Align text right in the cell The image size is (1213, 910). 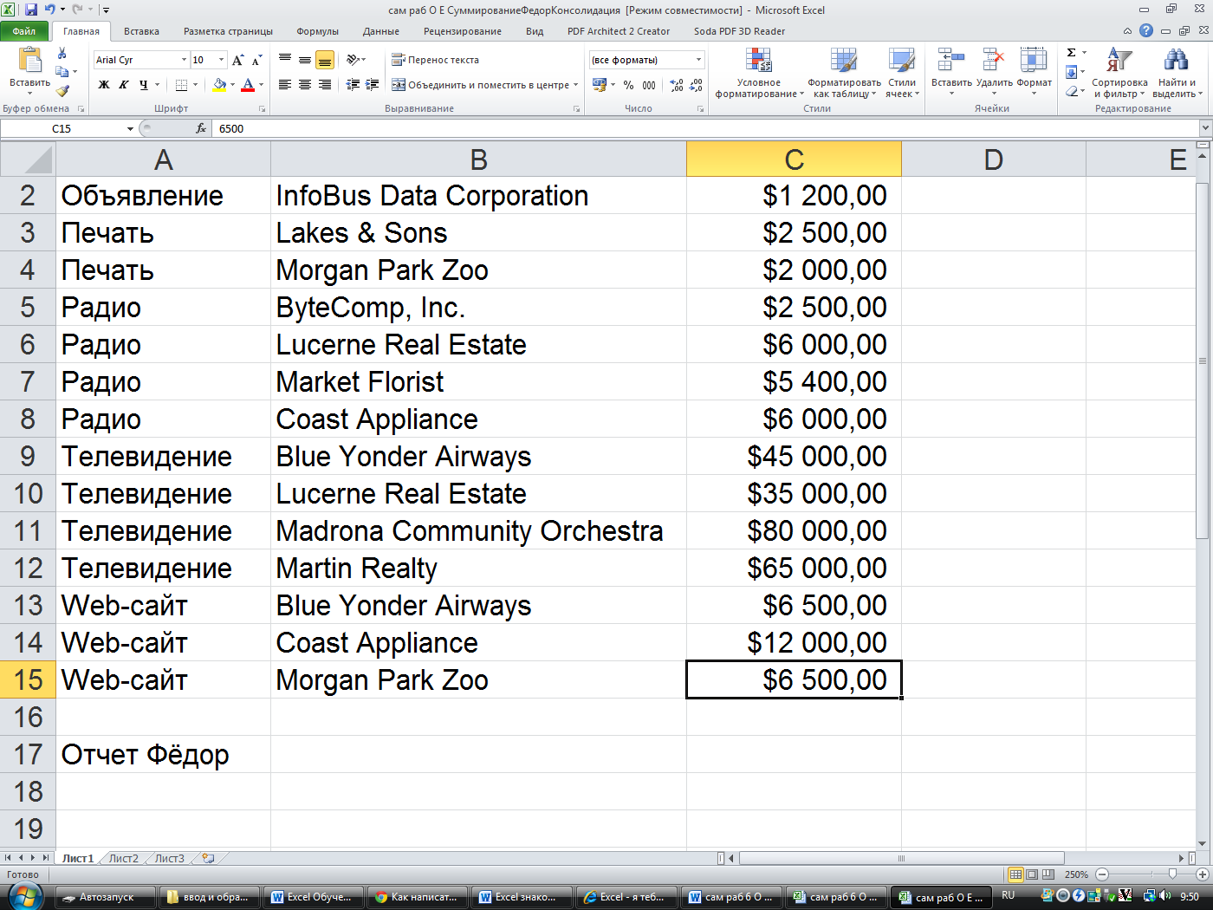pos(325,85)
